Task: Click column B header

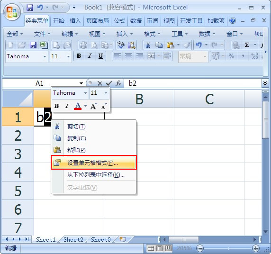Action: tap(139, 99)
